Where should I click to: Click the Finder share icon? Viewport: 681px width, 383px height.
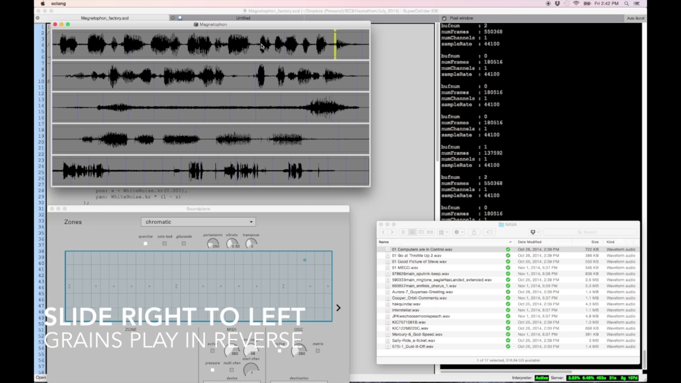474,232
